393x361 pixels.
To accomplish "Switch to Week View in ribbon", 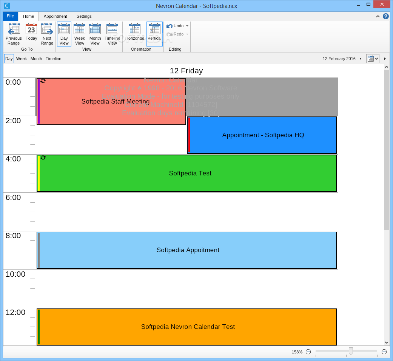I will click(x=80, y=34).
